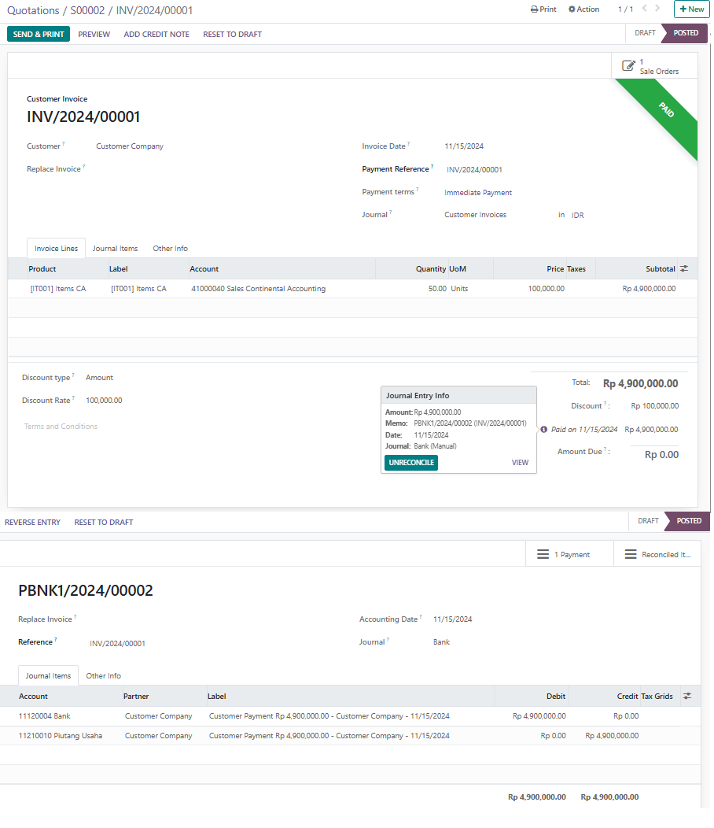Select Draft status in invoice statusbar
Screen dimensions: 714x828
pyautogui.click(x=645, y=33)
